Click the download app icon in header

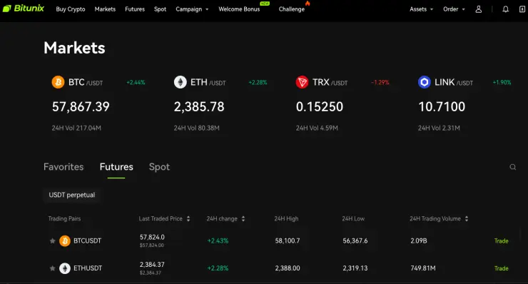(522, 9)
